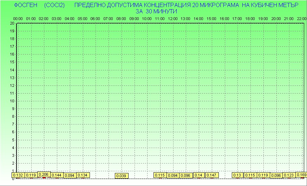The width and height of the screenshot is (307, 186).
Task: Click the 08:00 time axis label
Action: pos(121,19)
